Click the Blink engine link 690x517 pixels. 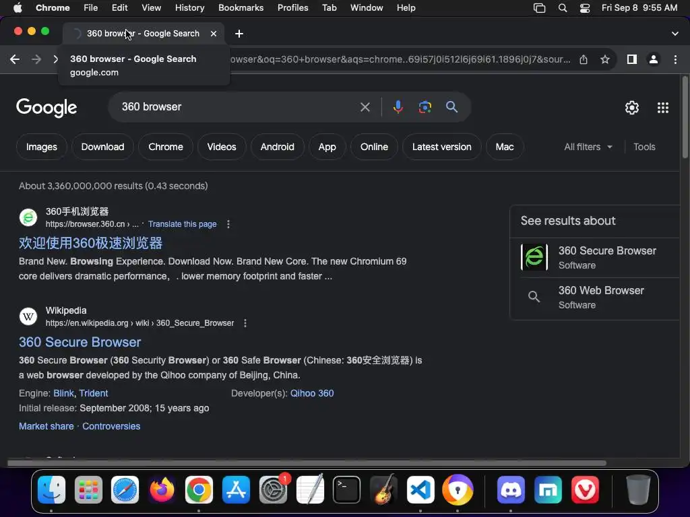pyautogui.click(x=63, y=393)
